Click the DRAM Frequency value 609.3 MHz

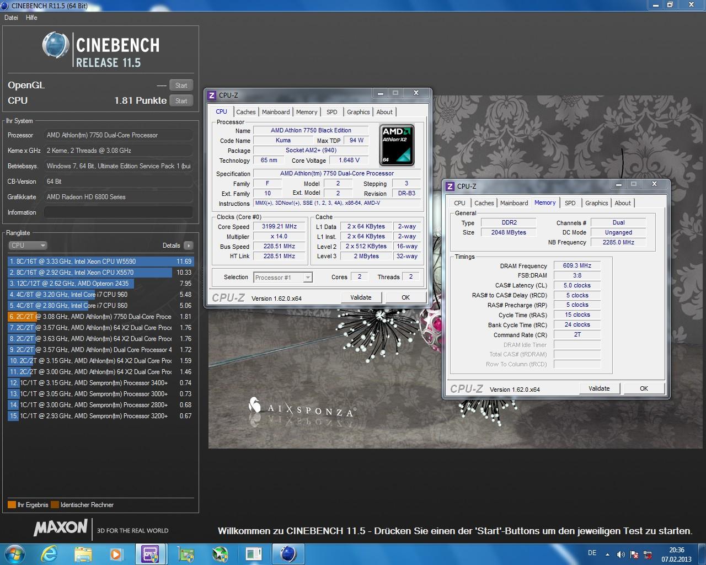(577, 265)
